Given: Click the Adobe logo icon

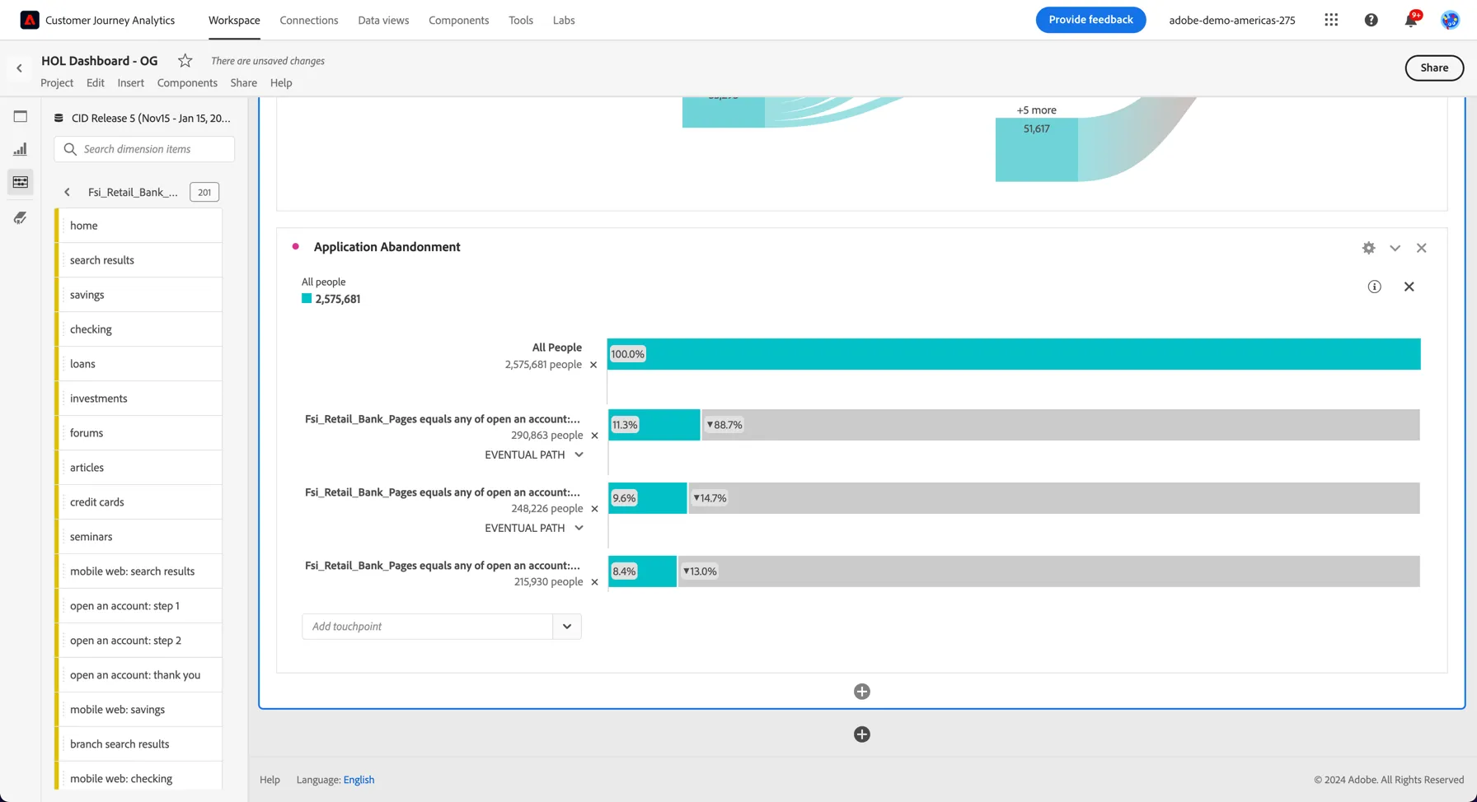Looking at the screenshot, I should (30, 20).
